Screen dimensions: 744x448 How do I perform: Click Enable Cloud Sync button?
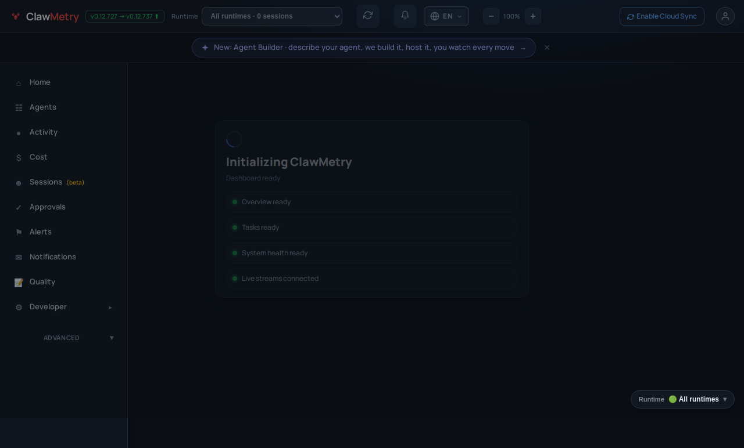click(662, 16)
